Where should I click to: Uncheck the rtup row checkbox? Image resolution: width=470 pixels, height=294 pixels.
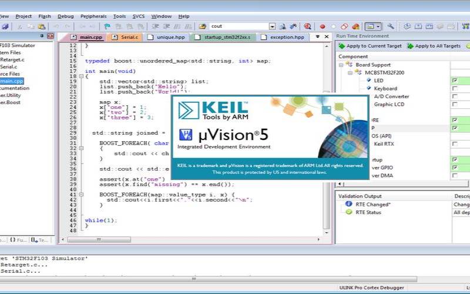(x=455, y=159)
